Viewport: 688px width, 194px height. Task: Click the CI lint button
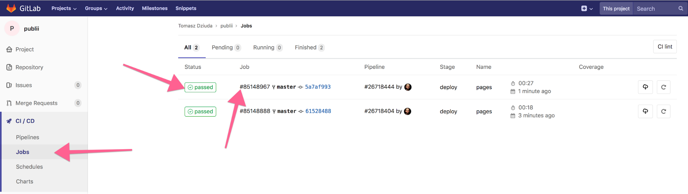(x=664, y=47)
